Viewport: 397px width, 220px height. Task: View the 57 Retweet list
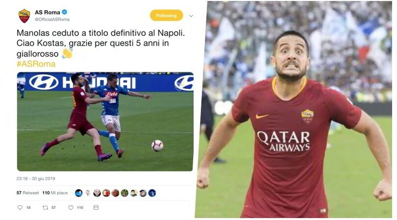click(x=28, y=193)
